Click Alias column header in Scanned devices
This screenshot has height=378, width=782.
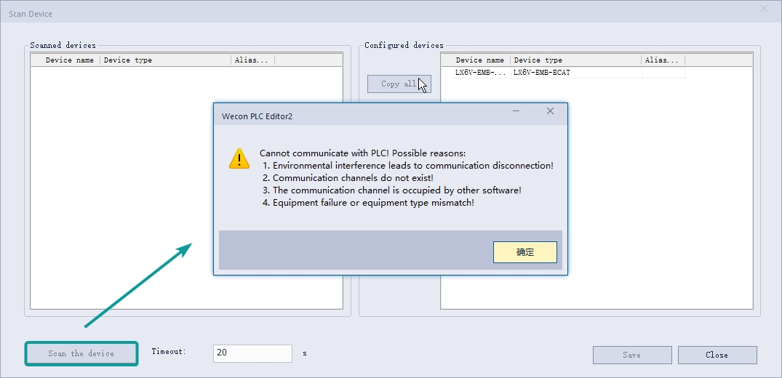pos(252,60)
